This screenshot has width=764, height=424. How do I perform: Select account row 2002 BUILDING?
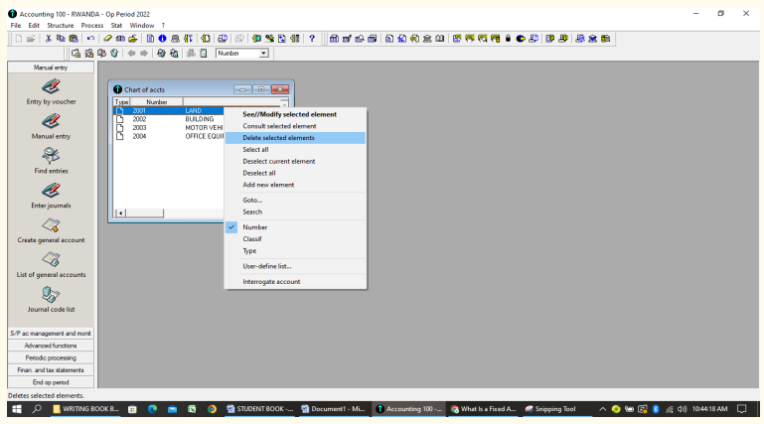point(169,119)
